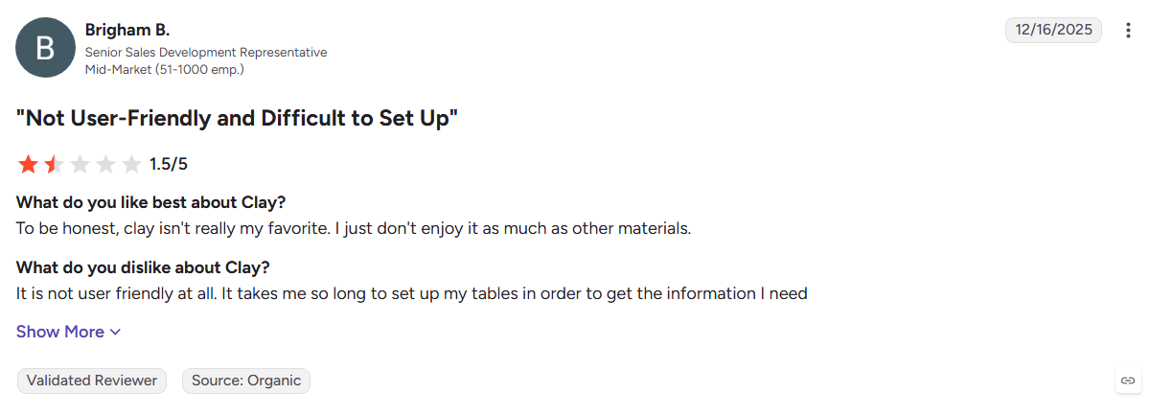Click the round 'B' reviewer avatar

(45, 47)
